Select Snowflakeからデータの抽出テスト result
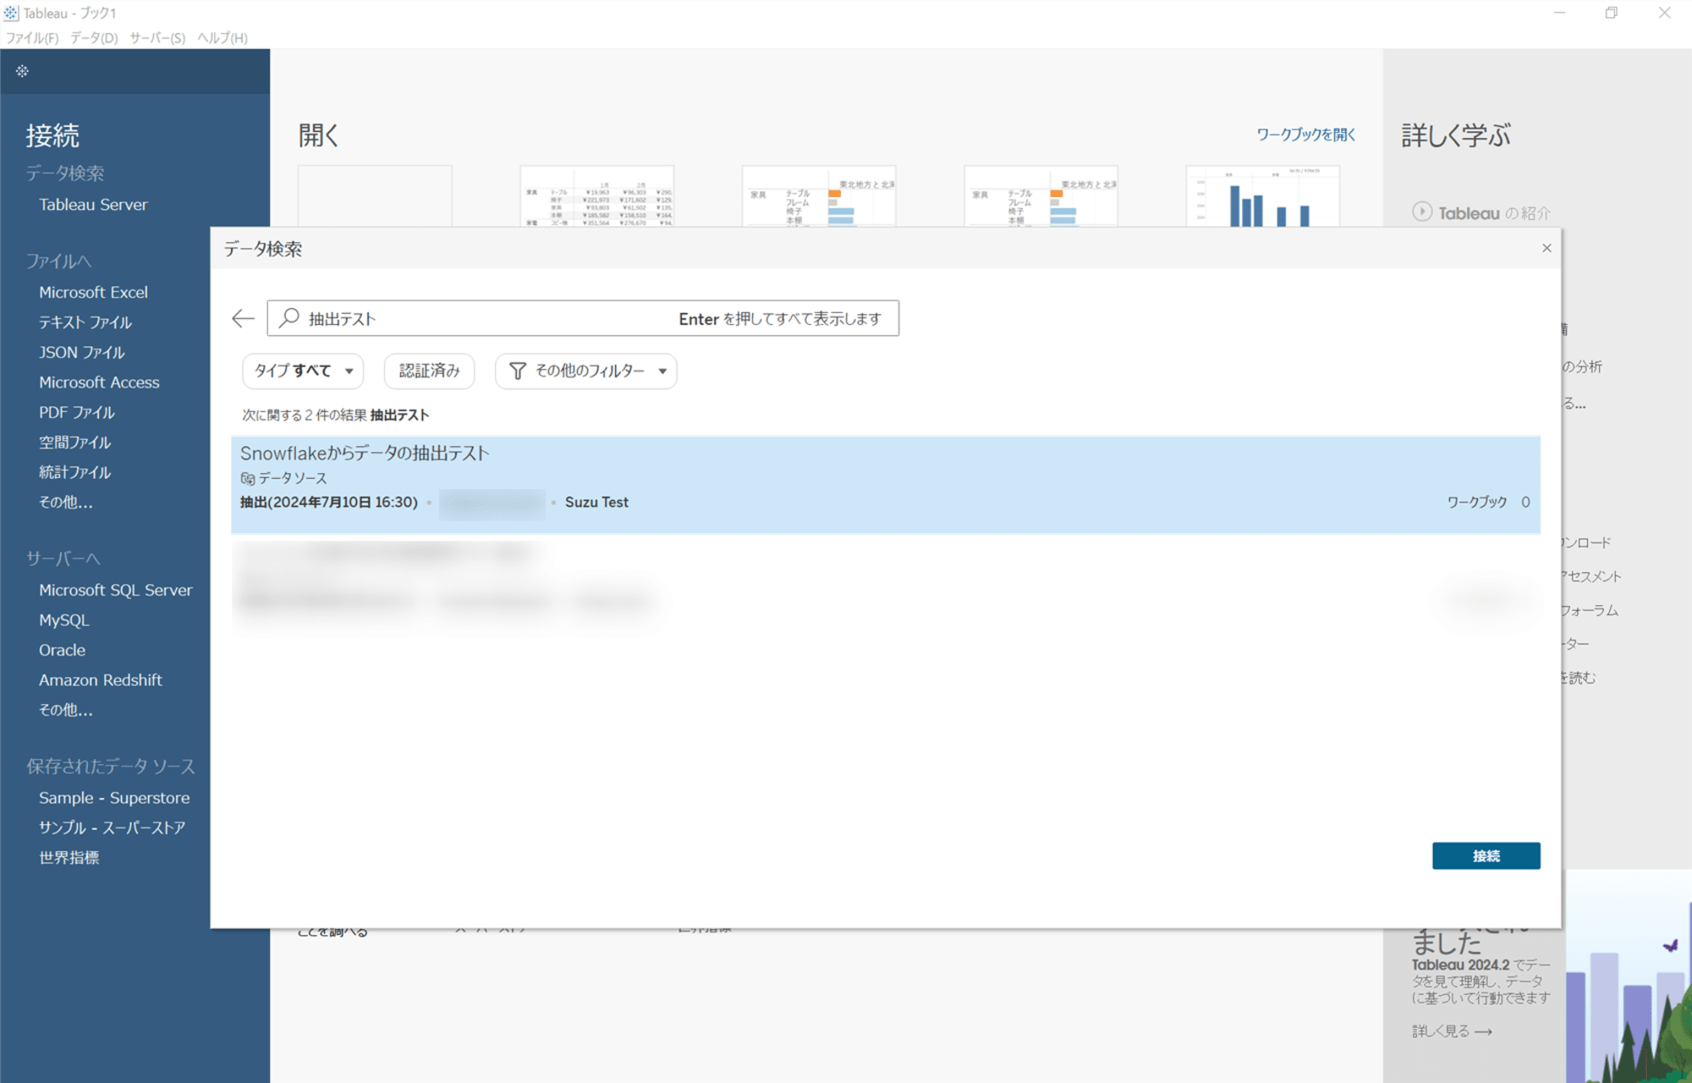This screenshot has width=1692, height=1083. [x=885, y=485]
